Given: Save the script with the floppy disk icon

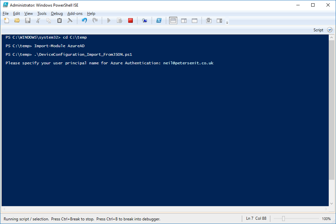Looking at the screenshot, I should [x=28, y=20].
